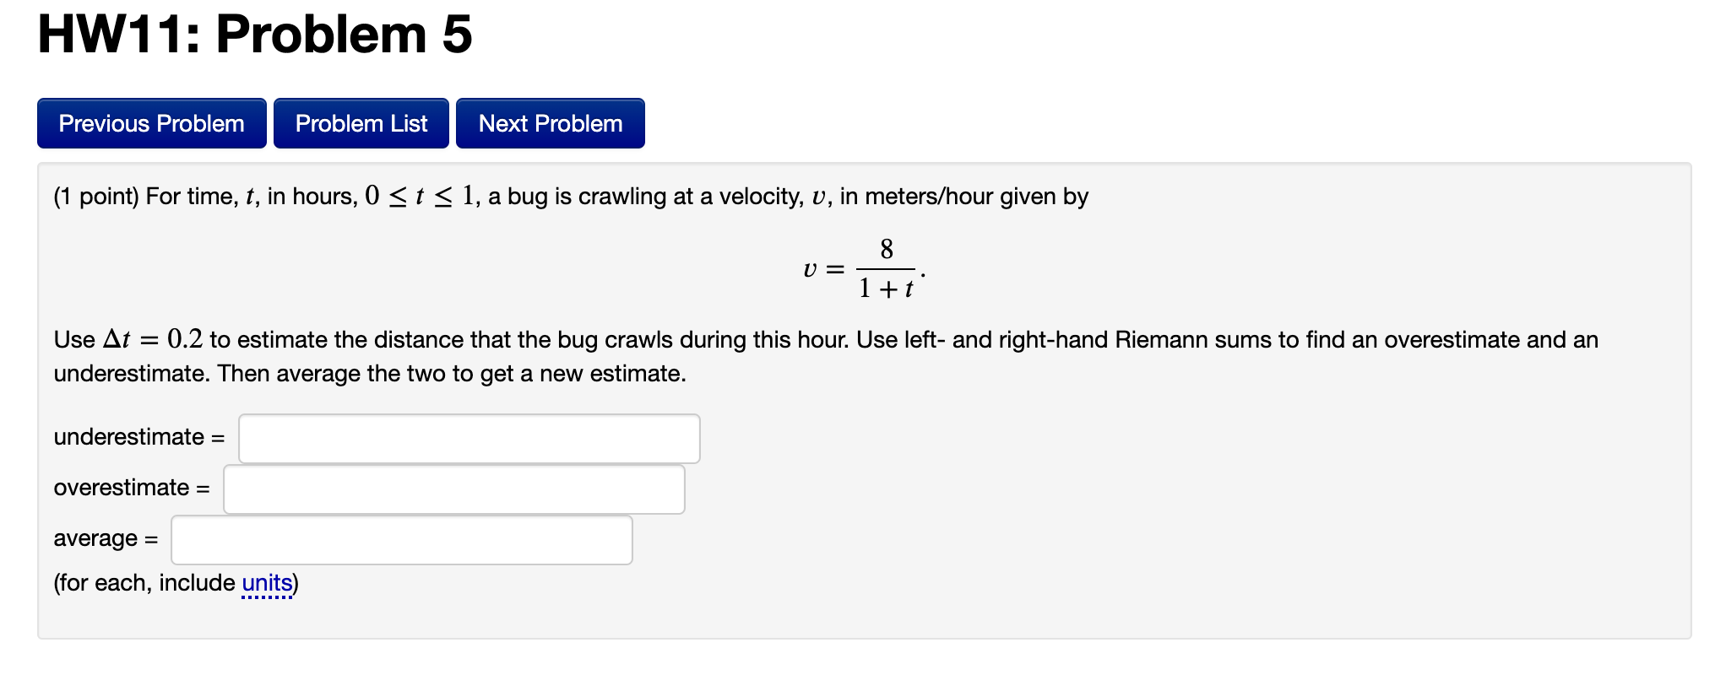The height and width of the screenshot is (675, 1726).
Task: Select the HW11: Problem 5 heading
Action: [253, 35]
